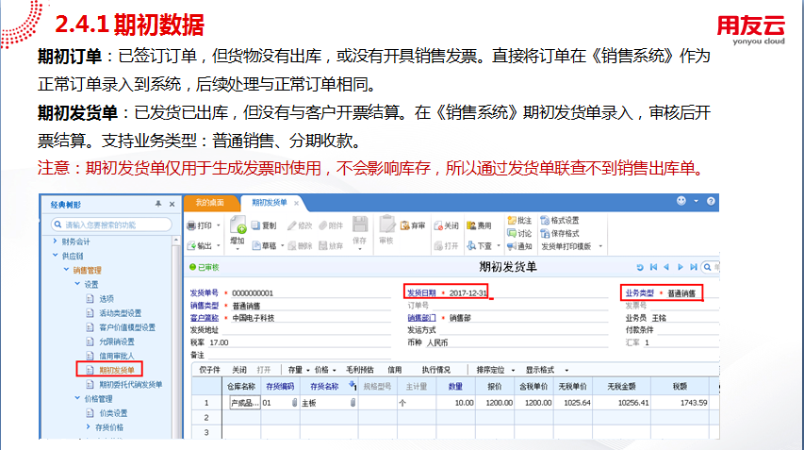Collapse the 销售管理 tree node

pyautogui.click(x=65, y=271)
